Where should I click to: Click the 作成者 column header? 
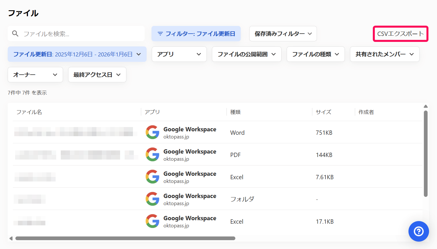pyautogui.click(x=366, y=112)
